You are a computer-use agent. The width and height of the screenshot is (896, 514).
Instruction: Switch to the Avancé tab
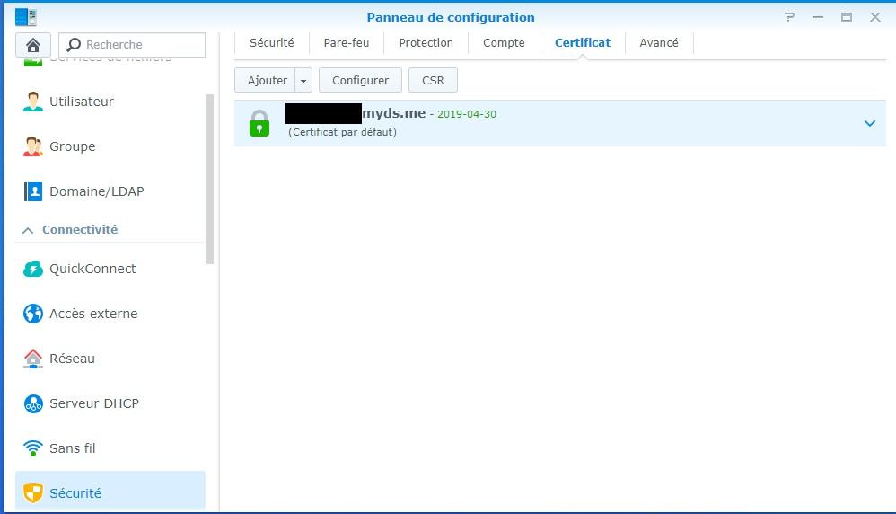click(x=659, y=43)
